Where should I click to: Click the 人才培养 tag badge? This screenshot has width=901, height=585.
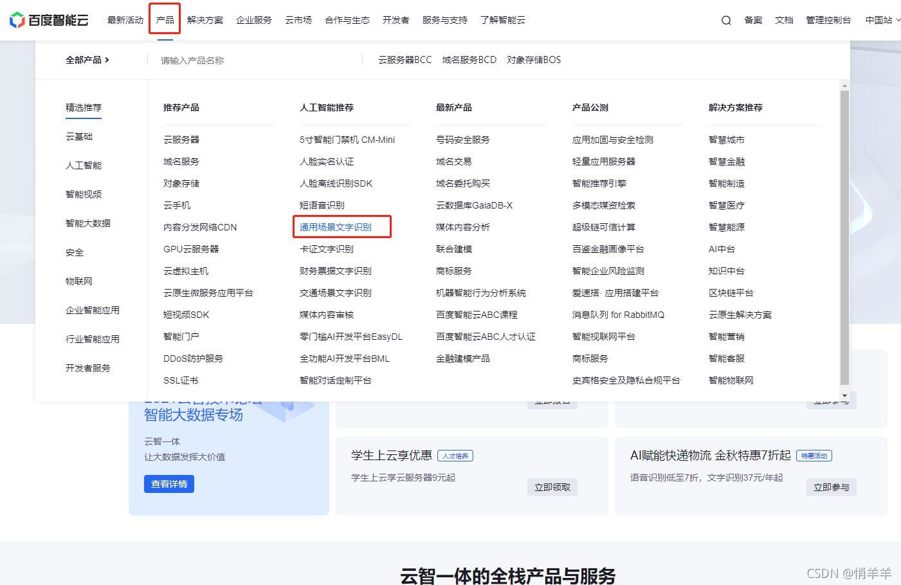click(x=455, y=456)
